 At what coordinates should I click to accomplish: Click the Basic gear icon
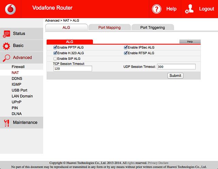(x=6, y=46)
